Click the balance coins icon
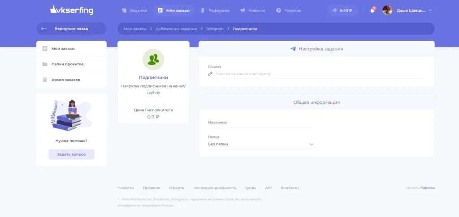The height and width of the screenshot is (217, 459). pos(335,10)
